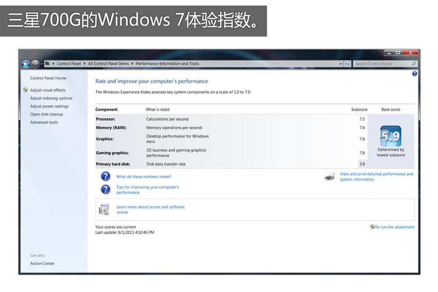This screenshot has width=438, height=292.
Task: Click inside the 'Search Control Panel' field
Action: 381,64
